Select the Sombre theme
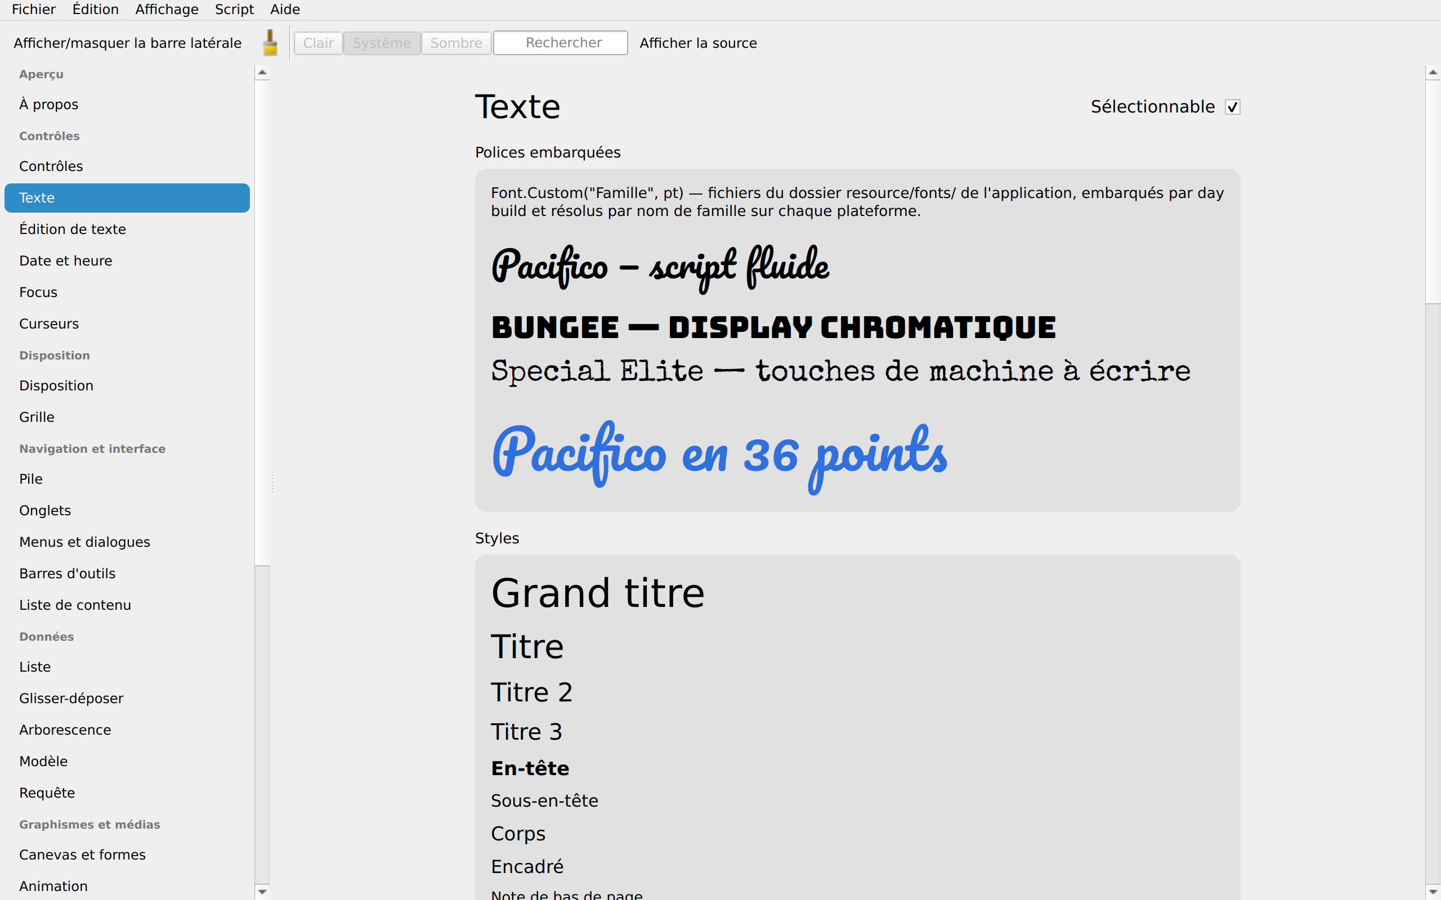The width and height of the screenshot is (1441, 900). pos(456,43)
